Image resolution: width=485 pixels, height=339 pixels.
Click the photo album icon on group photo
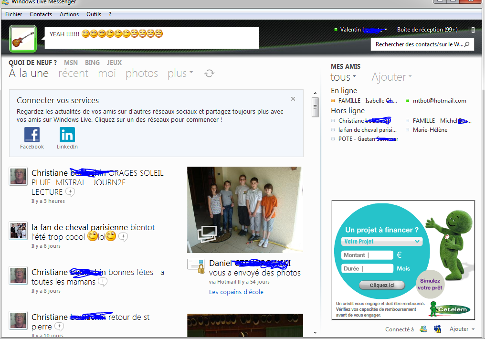point(207,234)
